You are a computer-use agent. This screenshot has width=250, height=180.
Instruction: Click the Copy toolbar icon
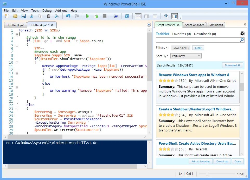click(40, 16)
